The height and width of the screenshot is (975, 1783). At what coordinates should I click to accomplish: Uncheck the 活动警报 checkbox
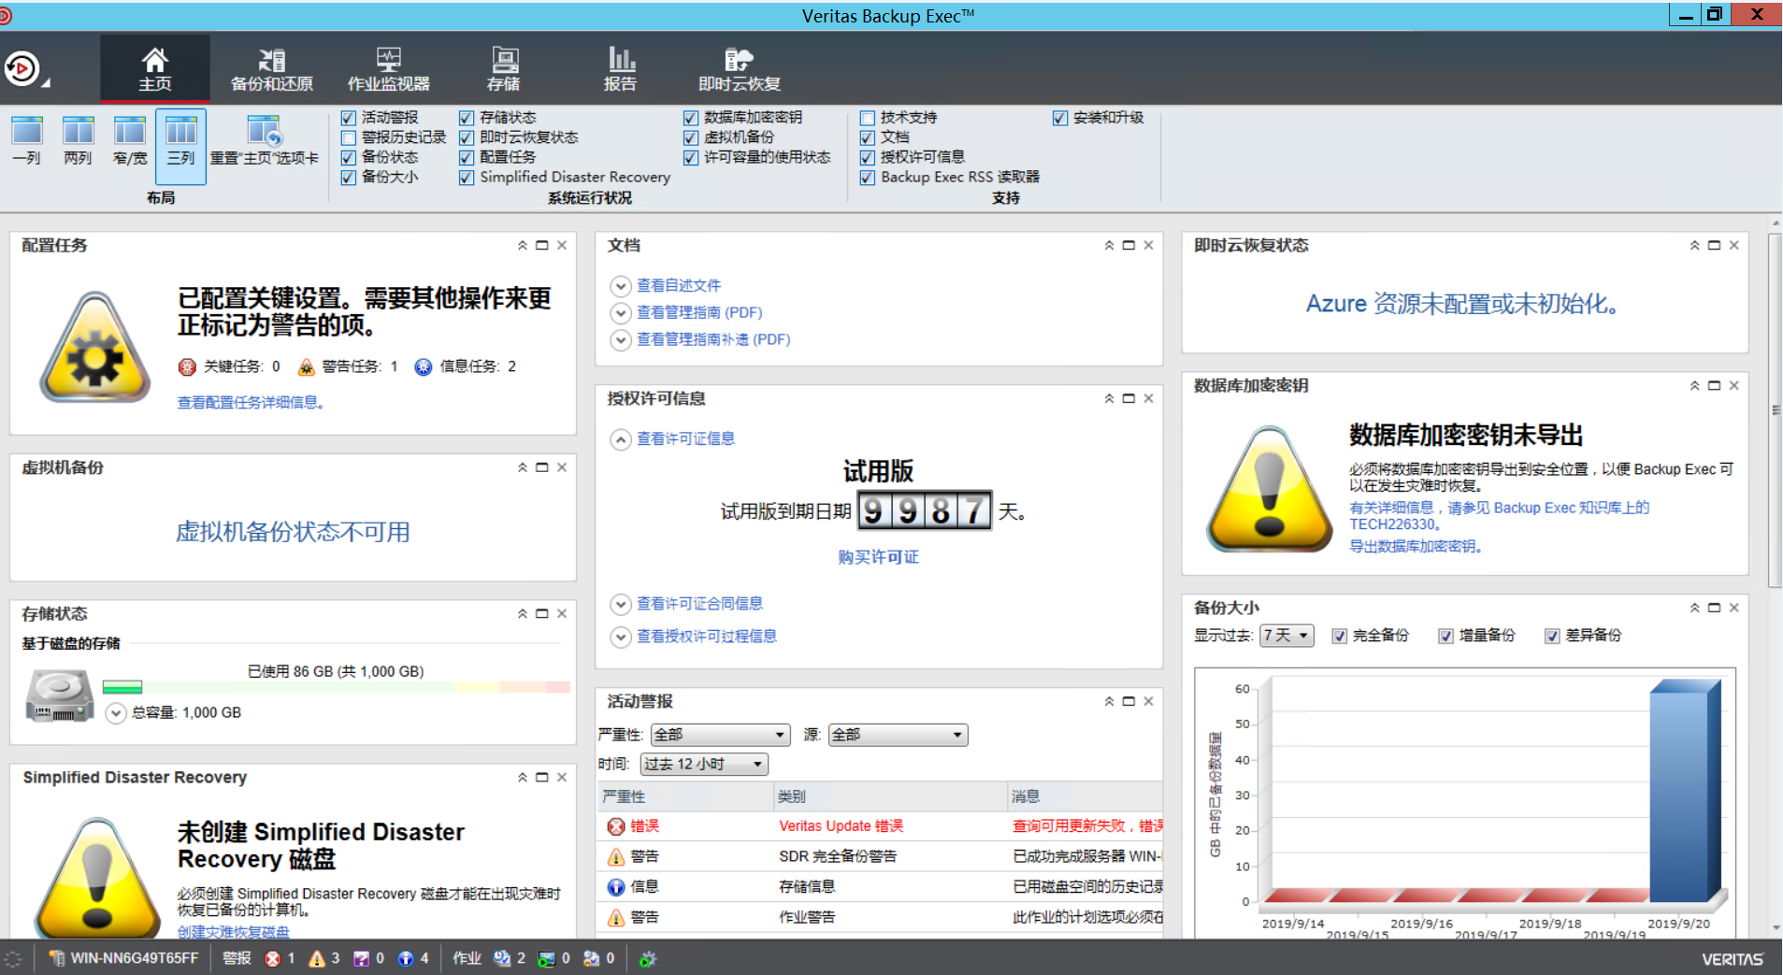(349, 118)
